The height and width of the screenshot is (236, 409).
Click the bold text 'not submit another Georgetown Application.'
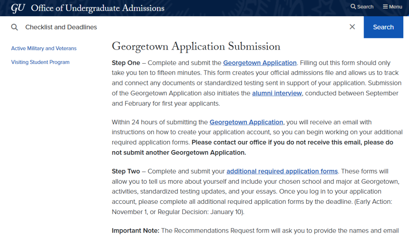179,153
